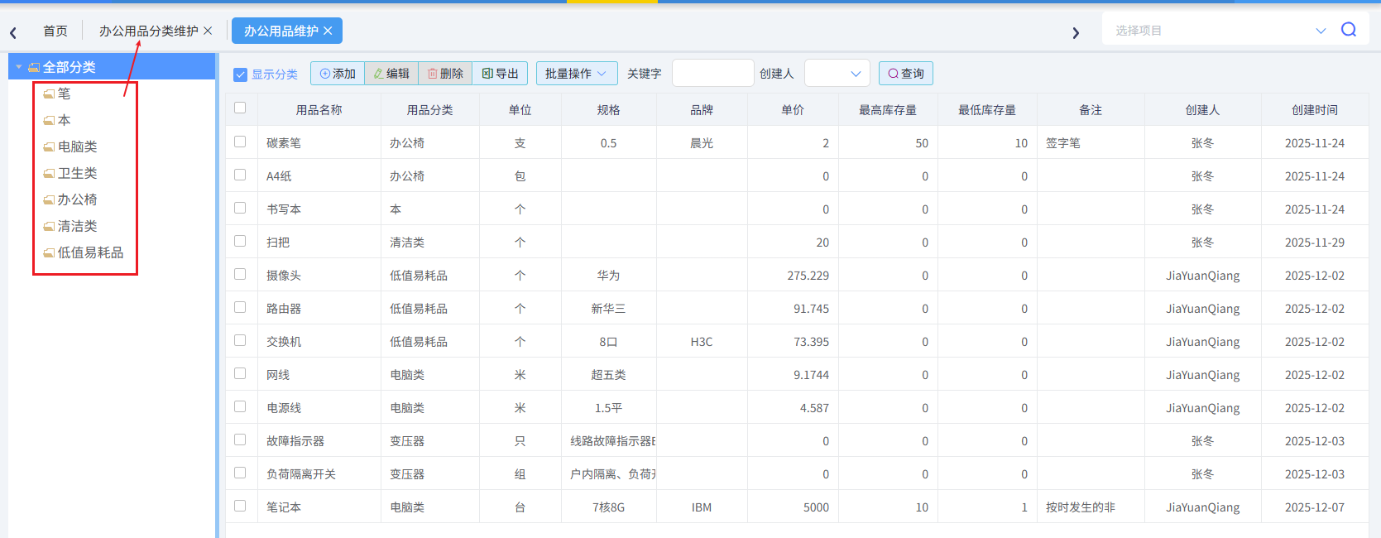
Task: Click the right tab-scroll arrow
Action: pos(1076,33)
